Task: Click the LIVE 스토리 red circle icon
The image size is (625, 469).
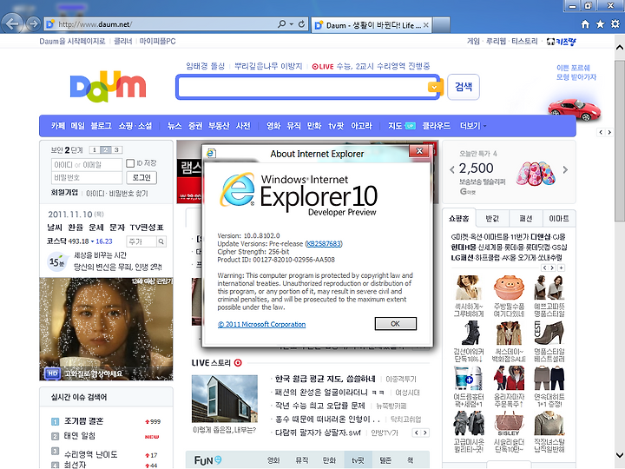Action: 238,363
